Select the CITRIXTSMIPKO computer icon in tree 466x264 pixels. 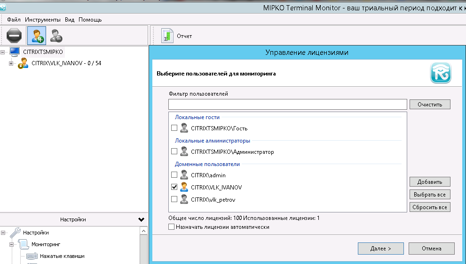(x=15, y=52)
